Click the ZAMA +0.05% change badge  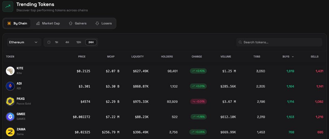pyautogui.click(x=198, y=132)
